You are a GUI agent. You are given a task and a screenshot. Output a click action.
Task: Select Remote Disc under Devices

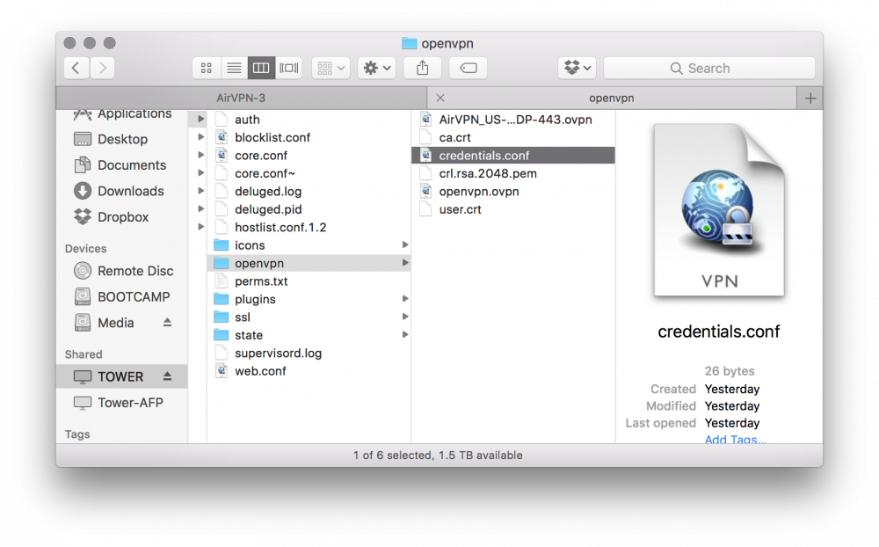pos(123,271)
